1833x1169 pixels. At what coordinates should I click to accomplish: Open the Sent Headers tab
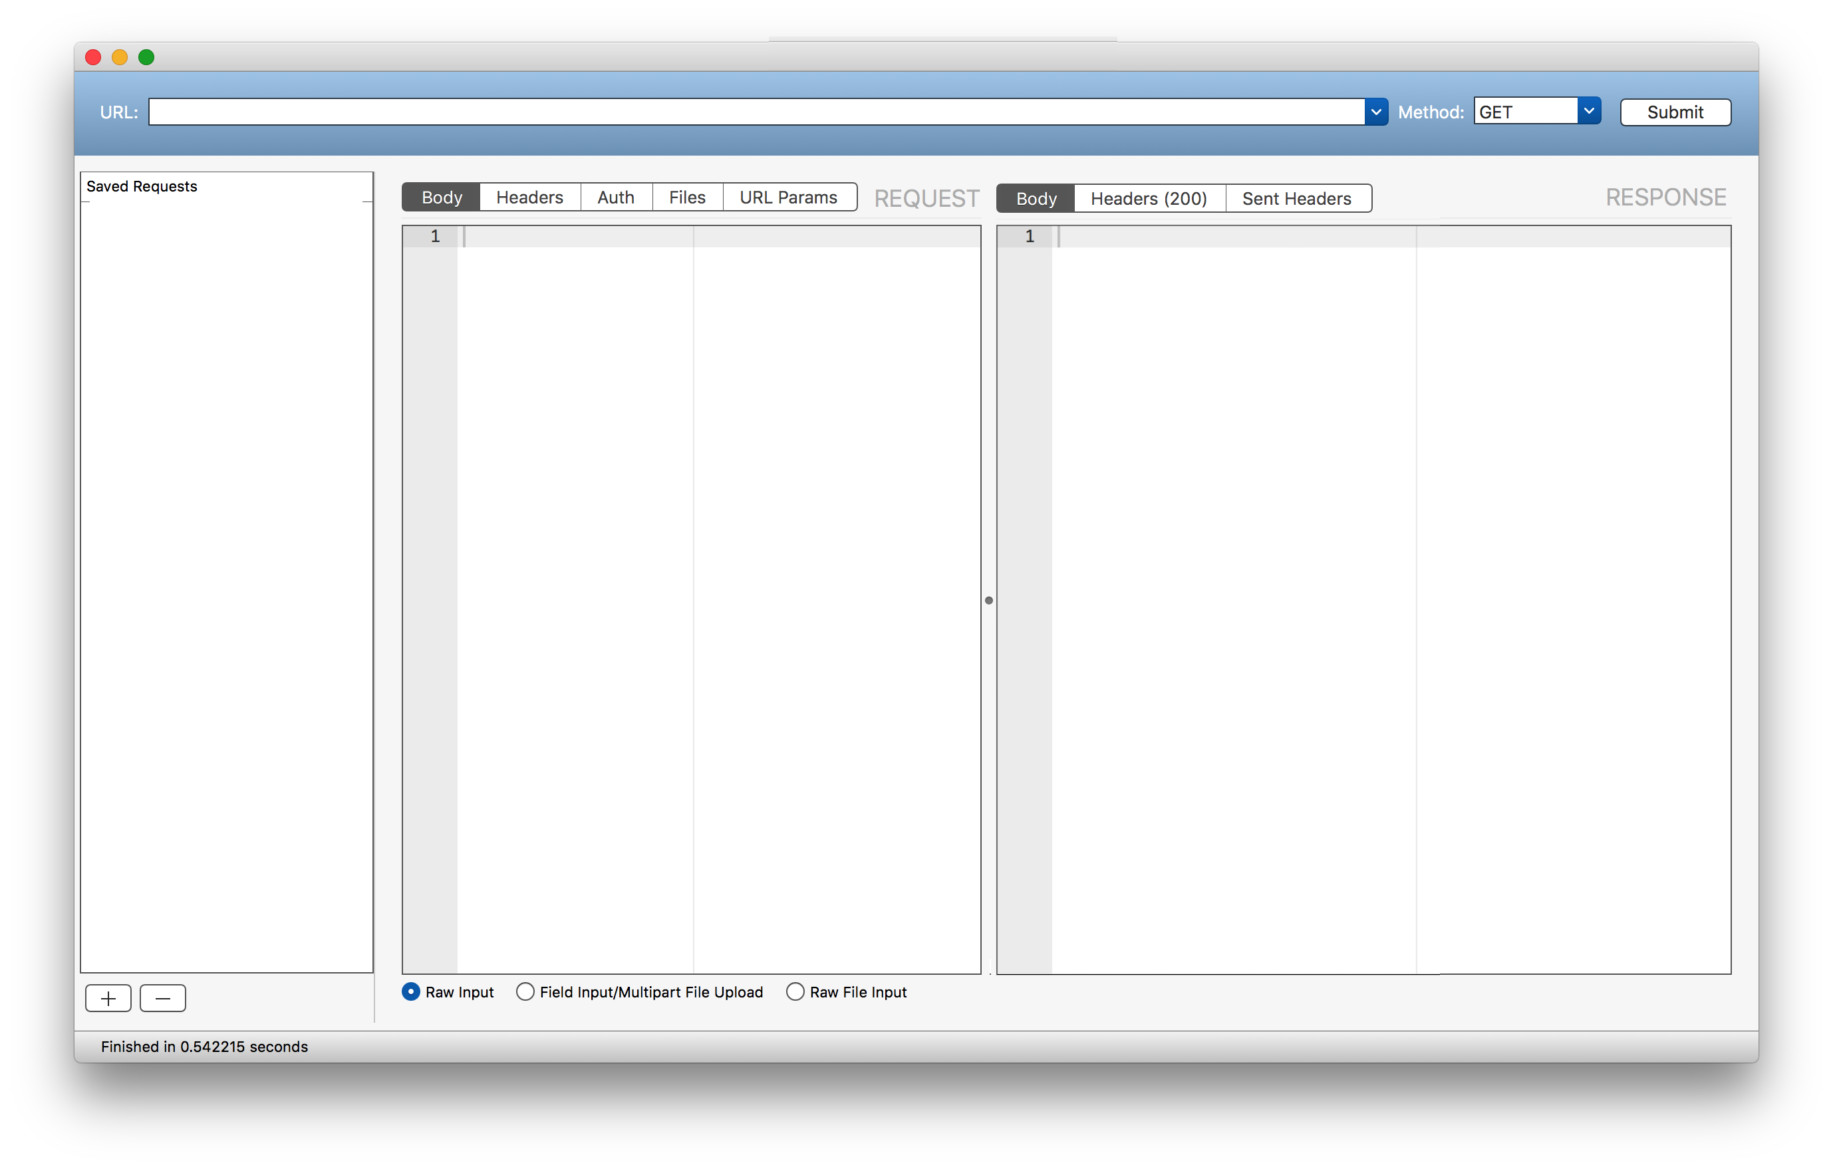(1296, 198)
